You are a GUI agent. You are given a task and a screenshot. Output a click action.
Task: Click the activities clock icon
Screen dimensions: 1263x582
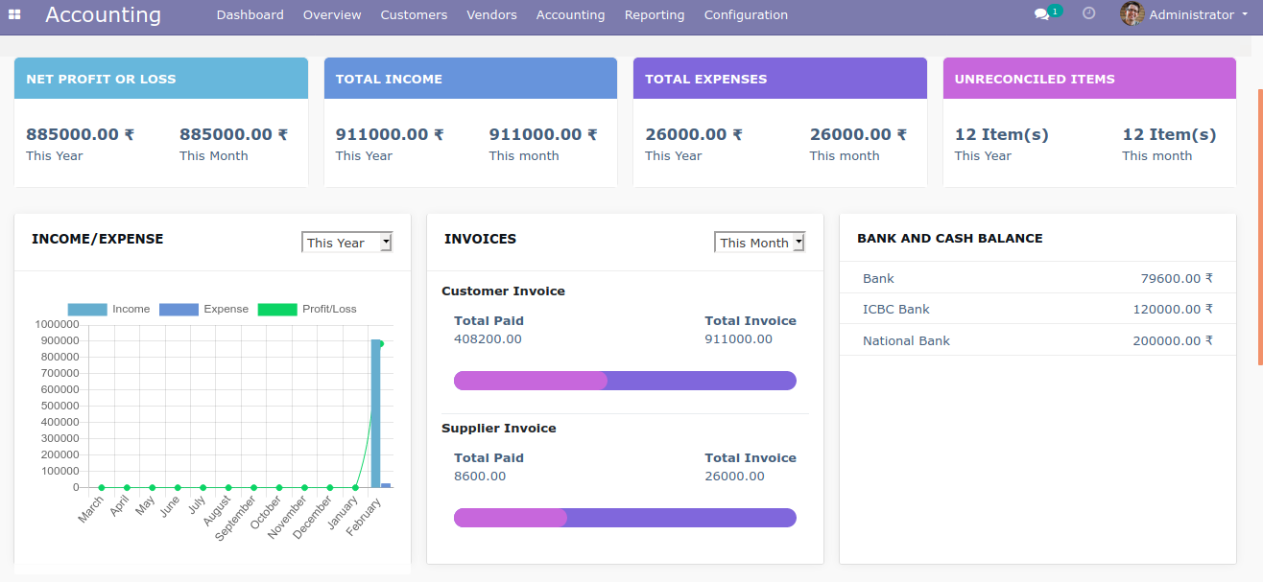coord(1088,13)
